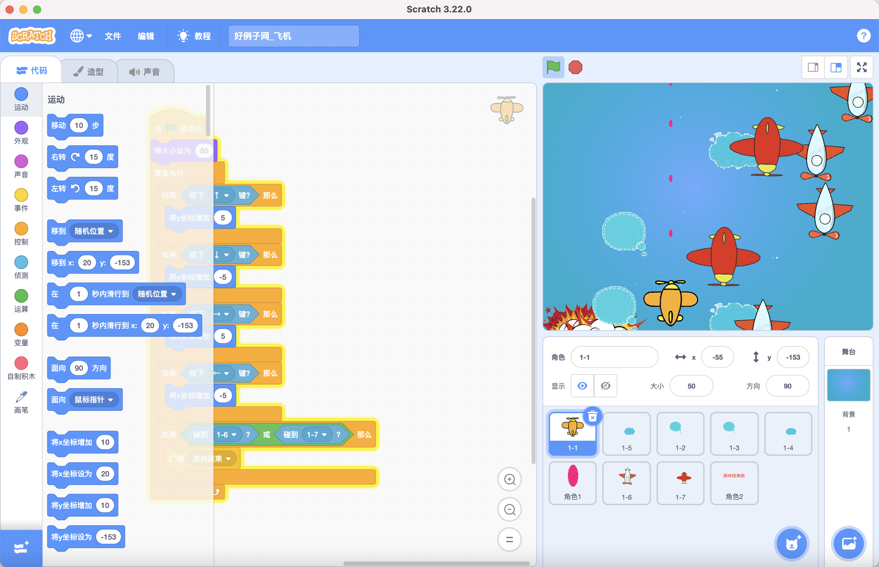Click the 面向 90 方向 block
This screenshot has height=567, width=879.
[79, 369]
